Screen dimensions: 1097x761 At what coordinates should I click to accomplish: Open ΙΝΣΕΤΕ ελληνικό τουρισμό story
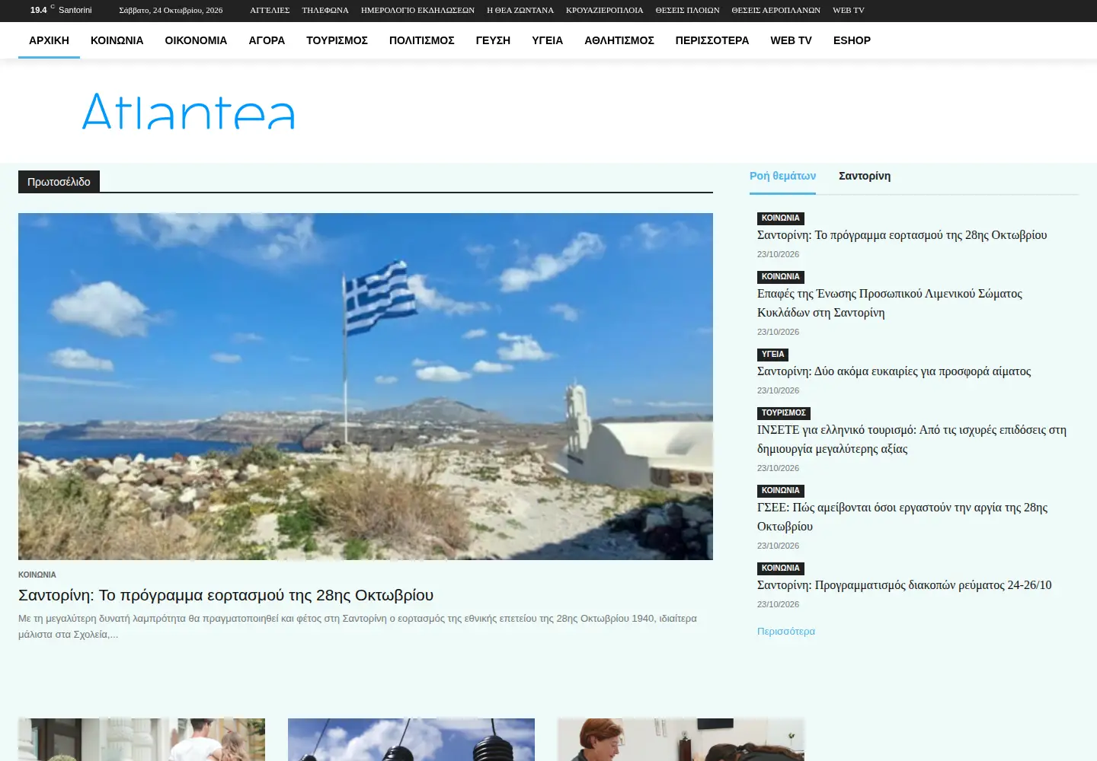coord(912,439)
